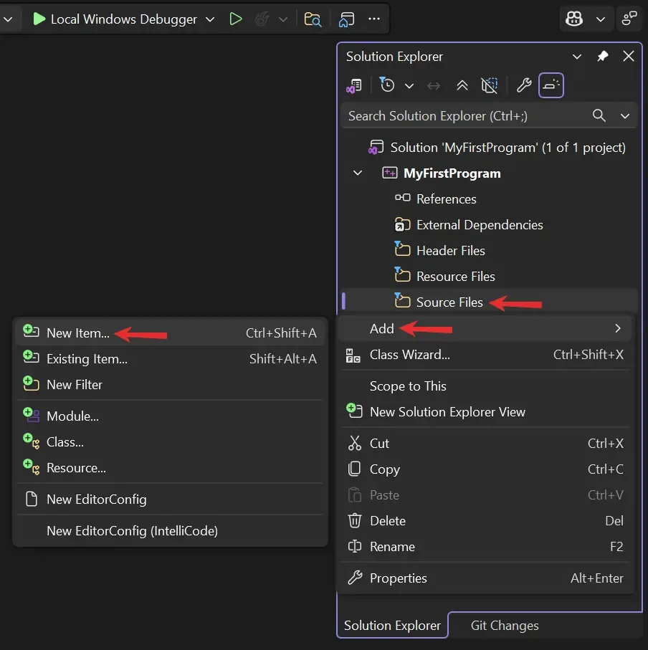Click the Collapse All icon
648x650 pixels.
pos(462,85)
